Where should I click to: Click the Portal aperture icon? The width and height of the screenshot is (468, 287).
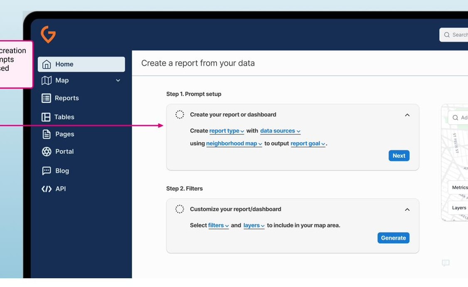tap(47, 152)
